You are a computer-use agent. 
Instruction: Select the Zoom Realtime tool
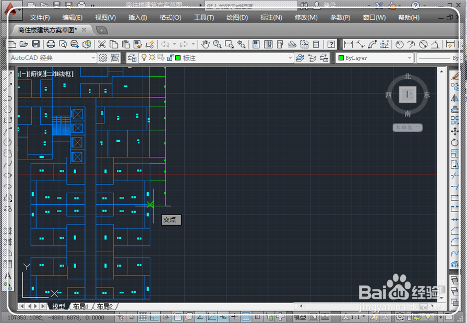pyautogui.click(x=217, y=45)
